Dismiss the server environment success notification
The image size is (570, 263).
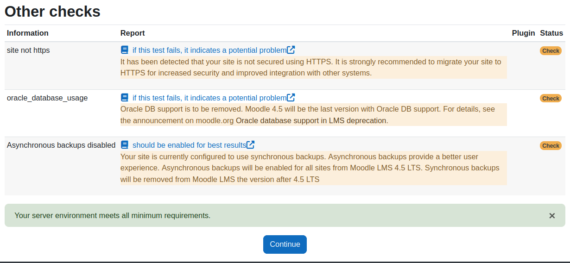click(x=552, y=216)
